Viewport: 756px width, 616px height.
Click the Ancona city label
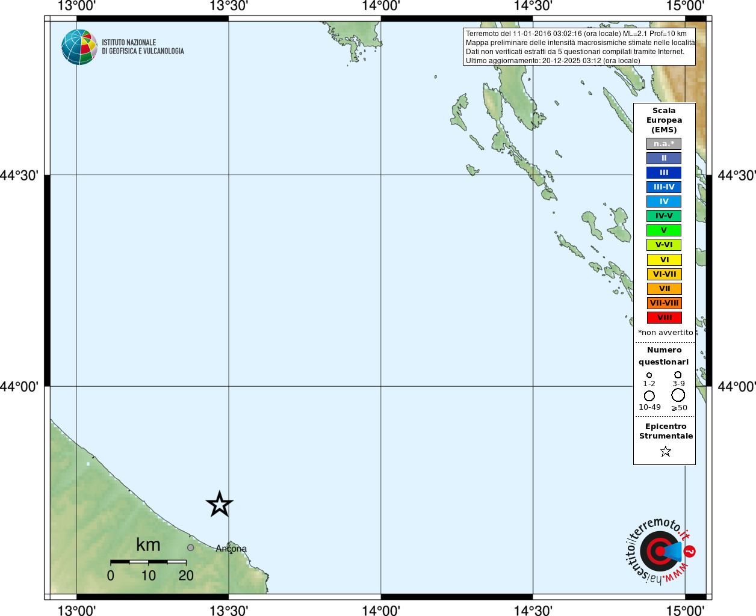tap(231, 549)
